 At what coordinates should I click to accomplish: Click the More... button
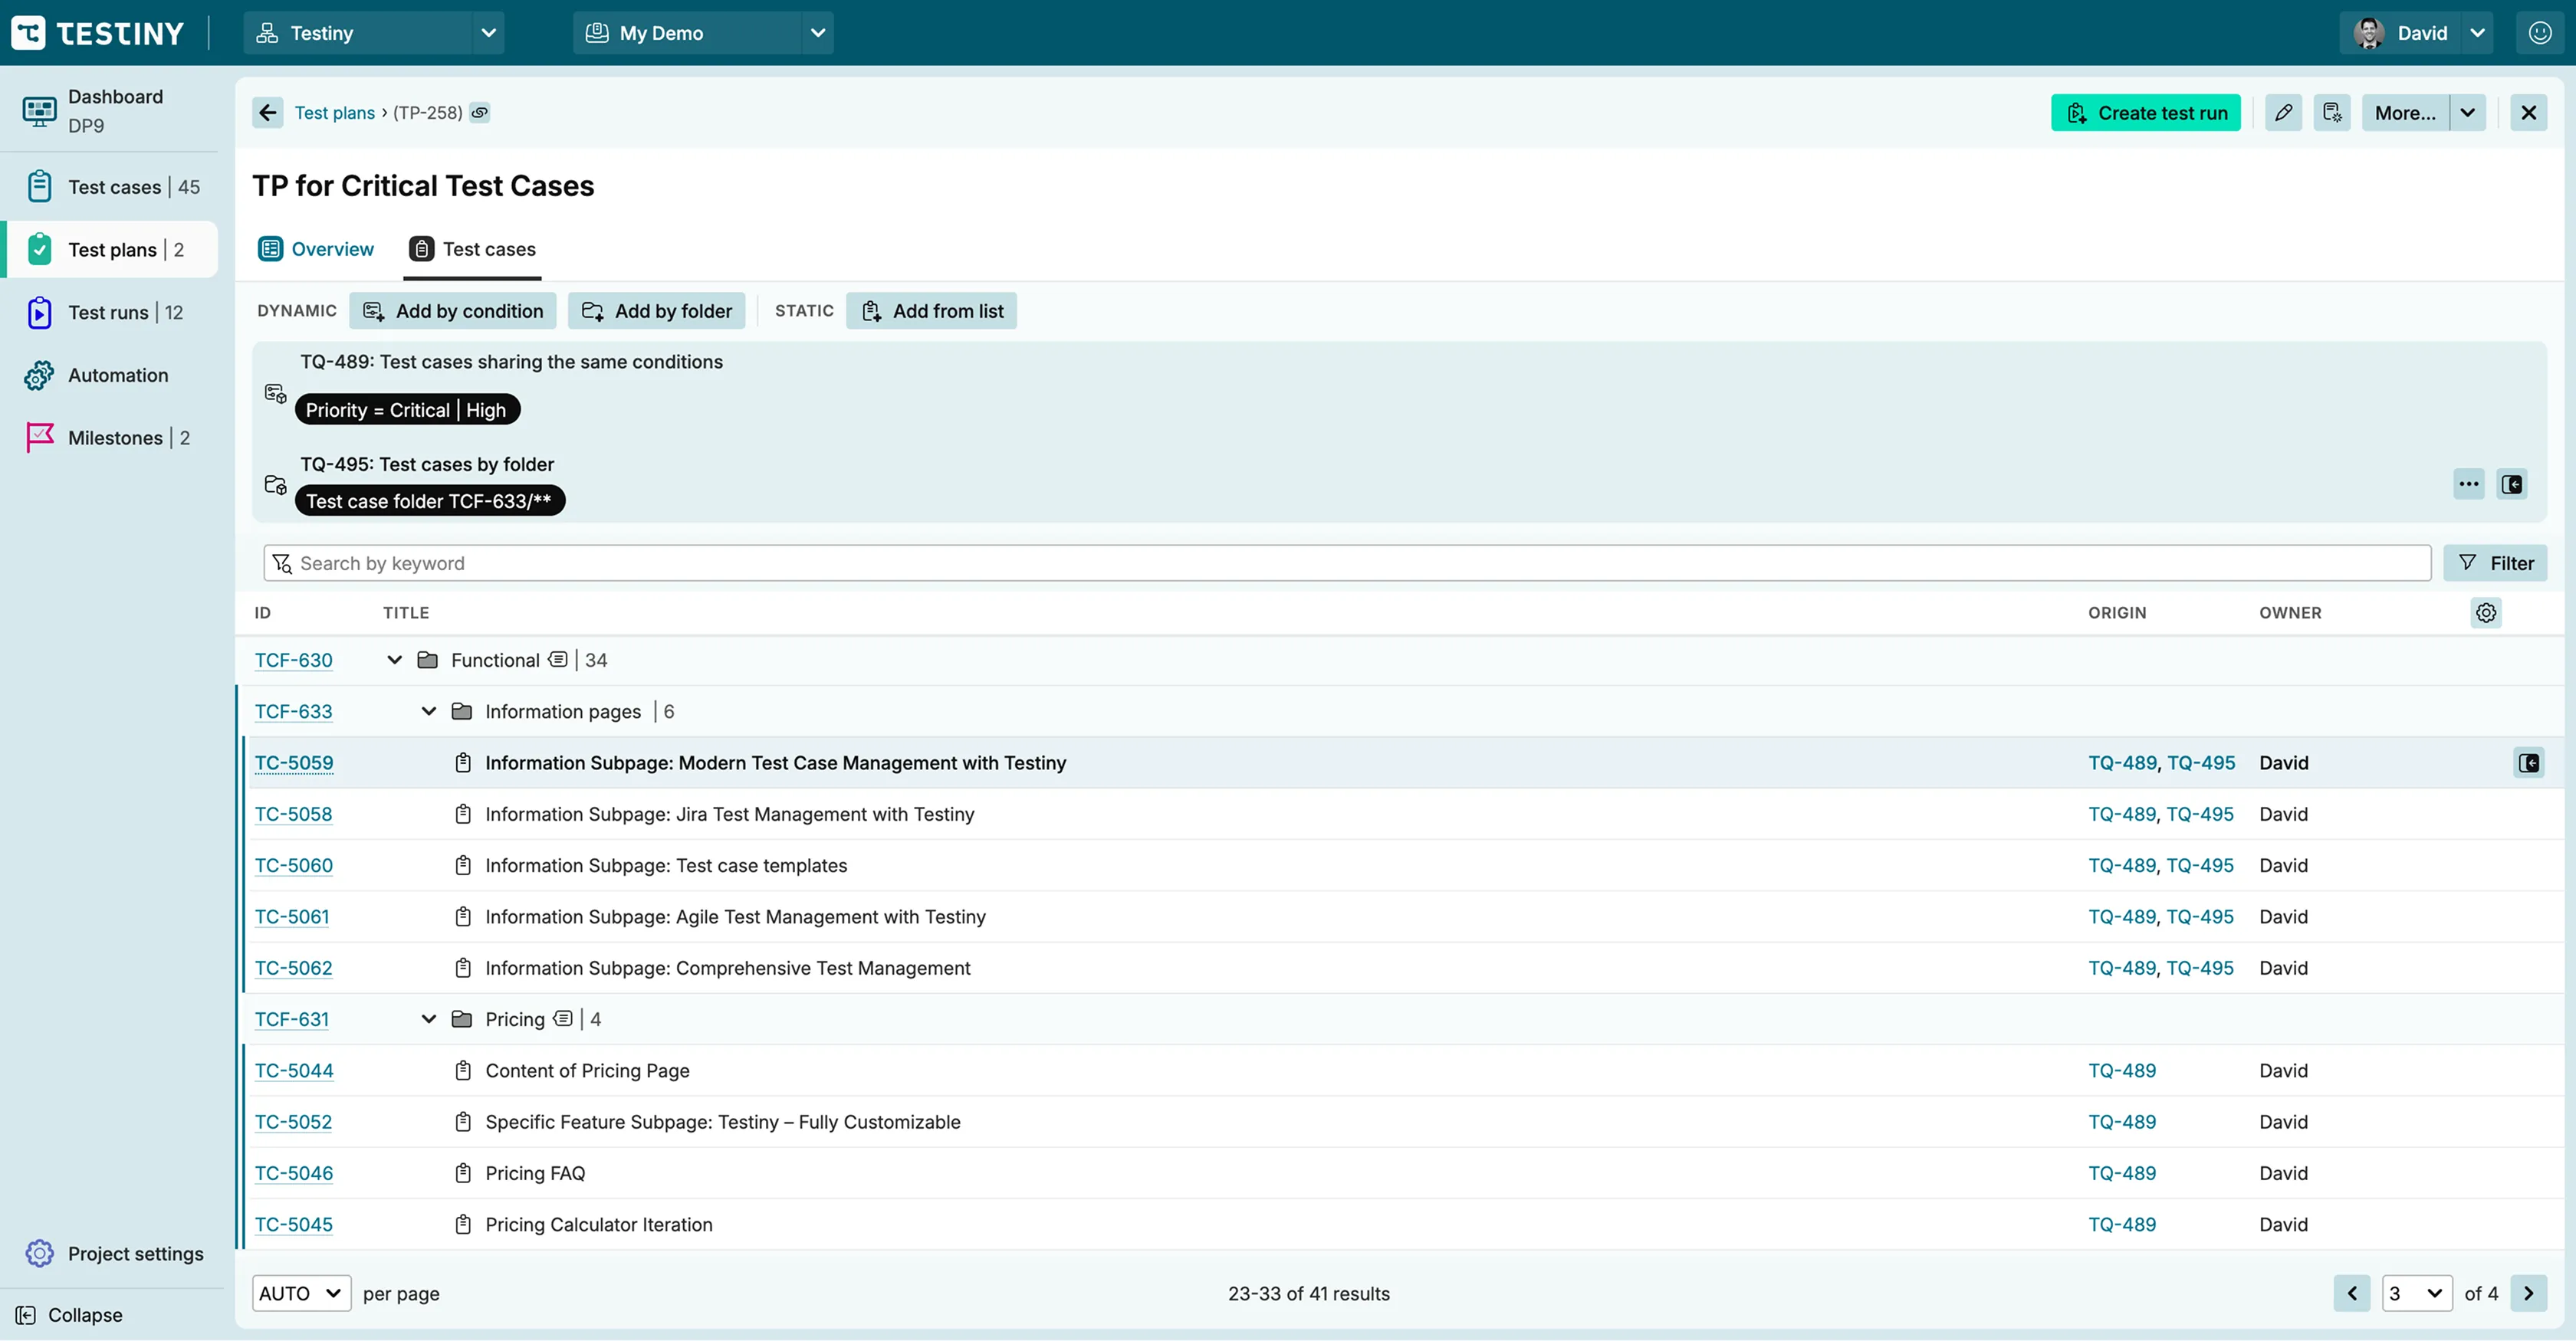point(2405,113)
